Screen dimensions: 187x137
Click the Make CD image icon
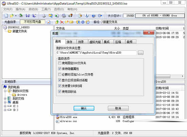pyautogui.click(x=44, y=16)
